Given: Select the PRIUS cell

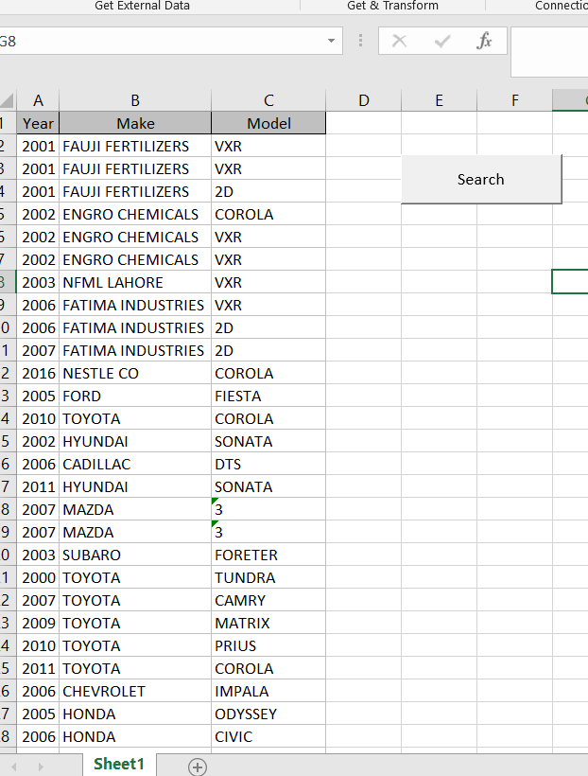Looking at the screenshot, I should click(268, 645).
